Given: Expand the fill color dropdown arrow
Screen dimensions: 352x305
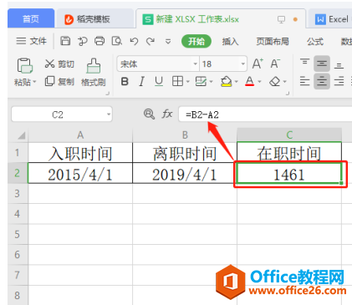Looking at the screenshot, I should pos(237,82).
